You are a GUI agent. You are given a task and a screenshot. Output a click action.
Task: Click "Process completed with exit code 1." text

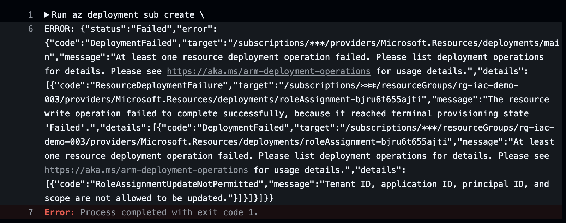[169, 212]
